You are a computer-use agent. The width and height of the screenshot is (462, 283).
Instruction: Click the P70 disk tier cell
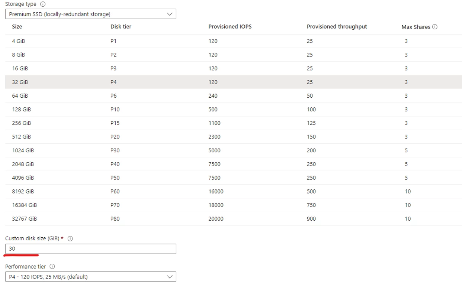[x=115, y=205]
